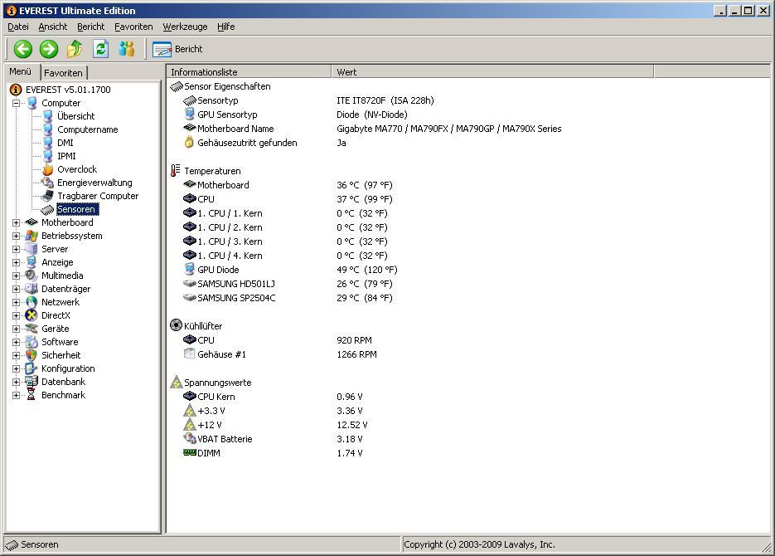
Task: Click the Kühllüfter fan icon
Action: (176, 325)
